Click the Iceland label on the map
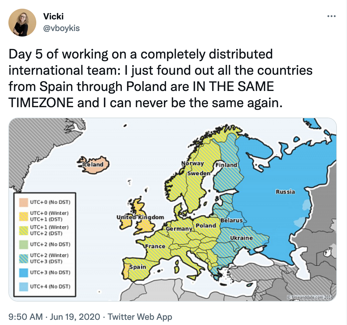Viewport: 347px width, 325px height. pyautogui.click(x=93, y=164)
